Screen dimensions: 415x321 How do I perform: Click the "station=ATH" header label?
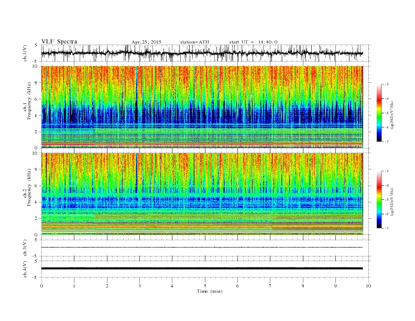pyautogui.click(x=194, y=42)
